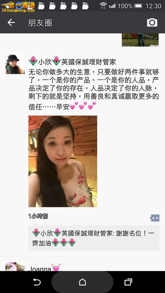Open Joanna's profile name link
The image size is (165, 293).
[40, 269]
